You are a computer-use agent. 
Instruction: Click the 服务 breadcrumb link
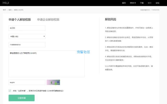point(10,10)
